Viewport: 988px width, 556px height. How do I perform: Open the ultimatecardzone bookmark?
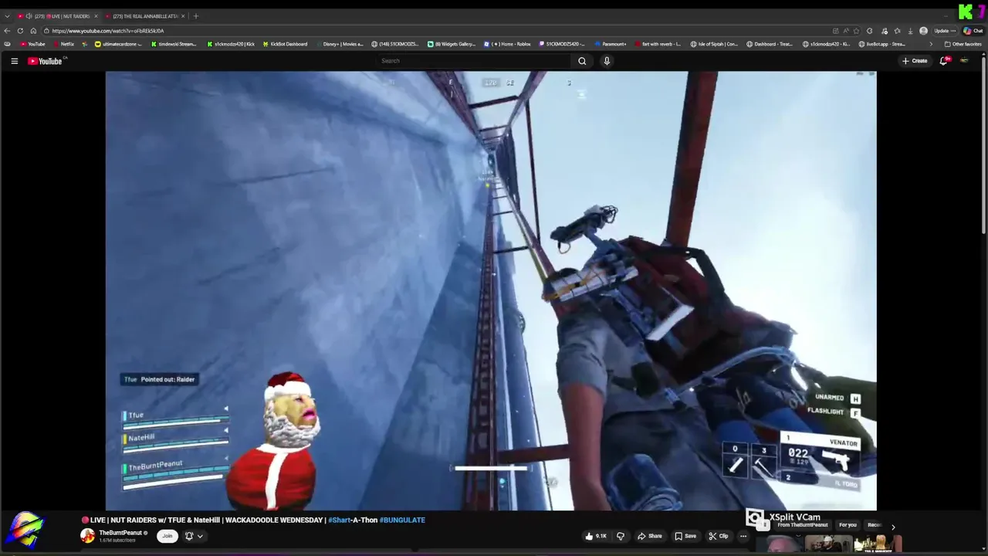coord(119,44)
